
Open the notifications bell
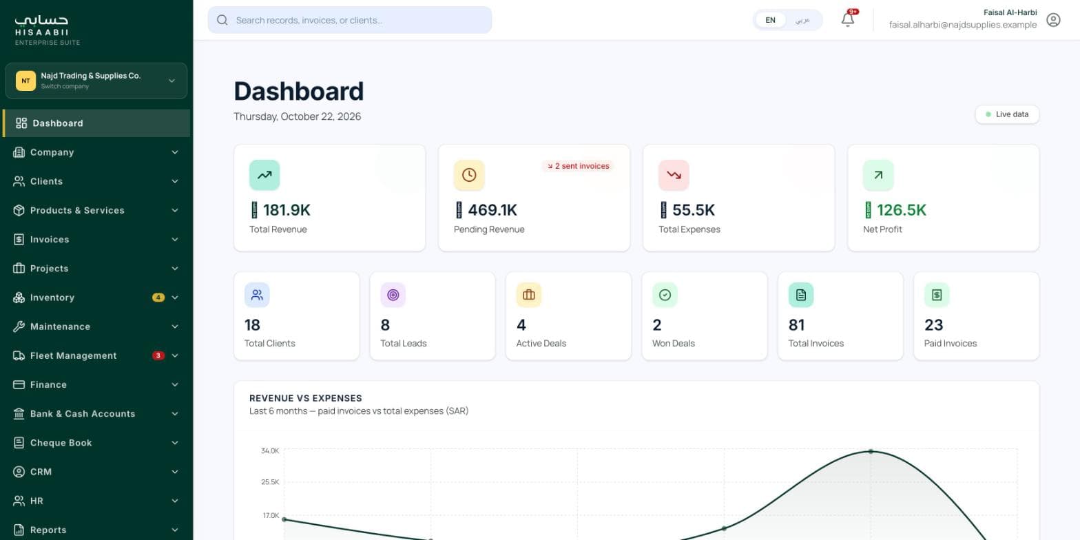pyautogui.click(x=848, y=19)
